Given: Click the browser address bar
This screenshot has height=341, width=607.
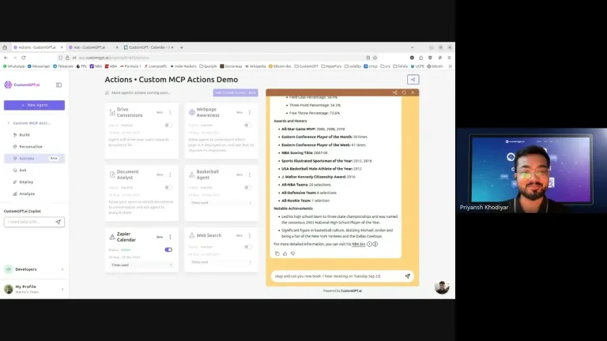Looking at the screenshot, I should point(217,58).
